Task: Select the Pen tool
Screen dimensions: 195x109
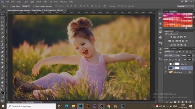Action: coord(2,67)
